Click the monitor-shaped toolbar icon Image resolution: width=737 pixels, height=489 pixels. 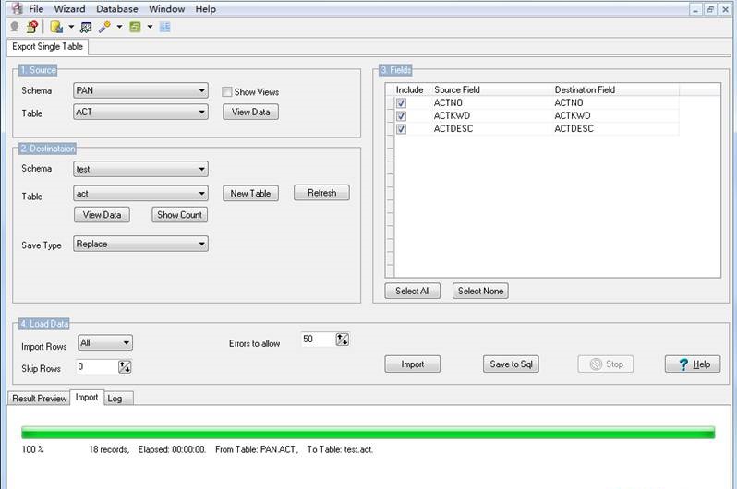(x=86, y=27)
